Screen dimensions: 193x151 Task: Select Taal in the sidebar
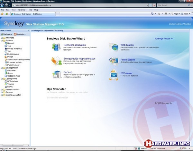point(9,46)
